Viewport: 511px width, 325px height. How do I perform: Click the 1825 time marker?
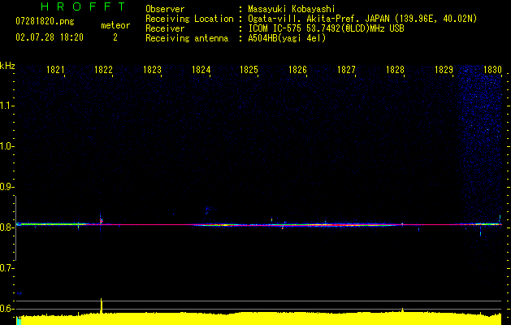[x=249, y=70]
